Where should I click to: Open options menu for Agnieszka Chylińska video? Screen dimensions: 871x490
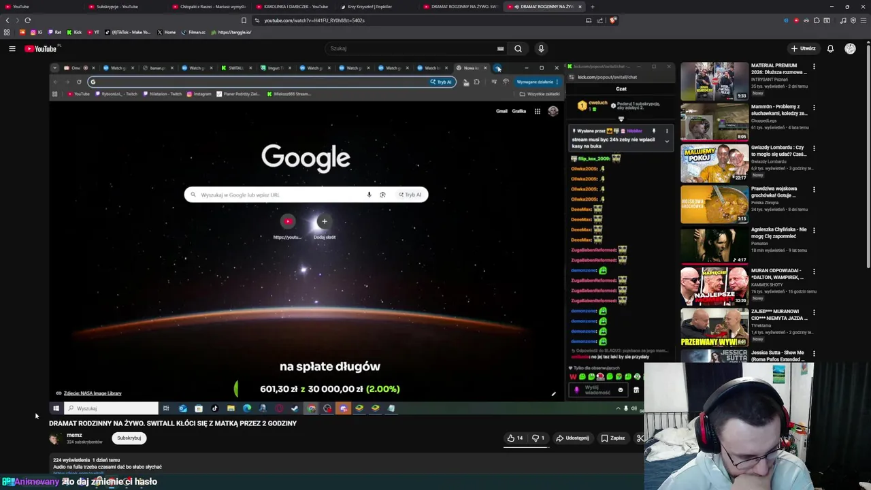(x=814, y=230)
